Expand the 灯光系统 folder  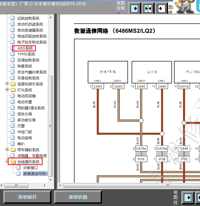(x=7, y=90)
